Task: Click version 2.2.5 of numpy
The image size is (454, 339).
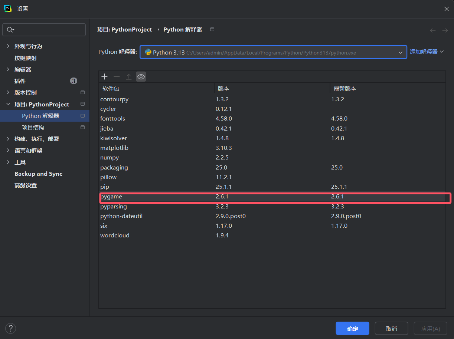Action: point(222,158)
